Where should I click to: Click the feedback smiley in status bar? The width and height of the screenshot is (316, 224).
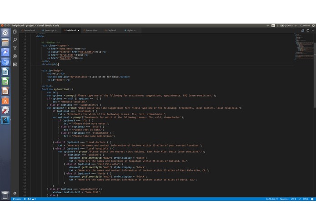[312, 199]
